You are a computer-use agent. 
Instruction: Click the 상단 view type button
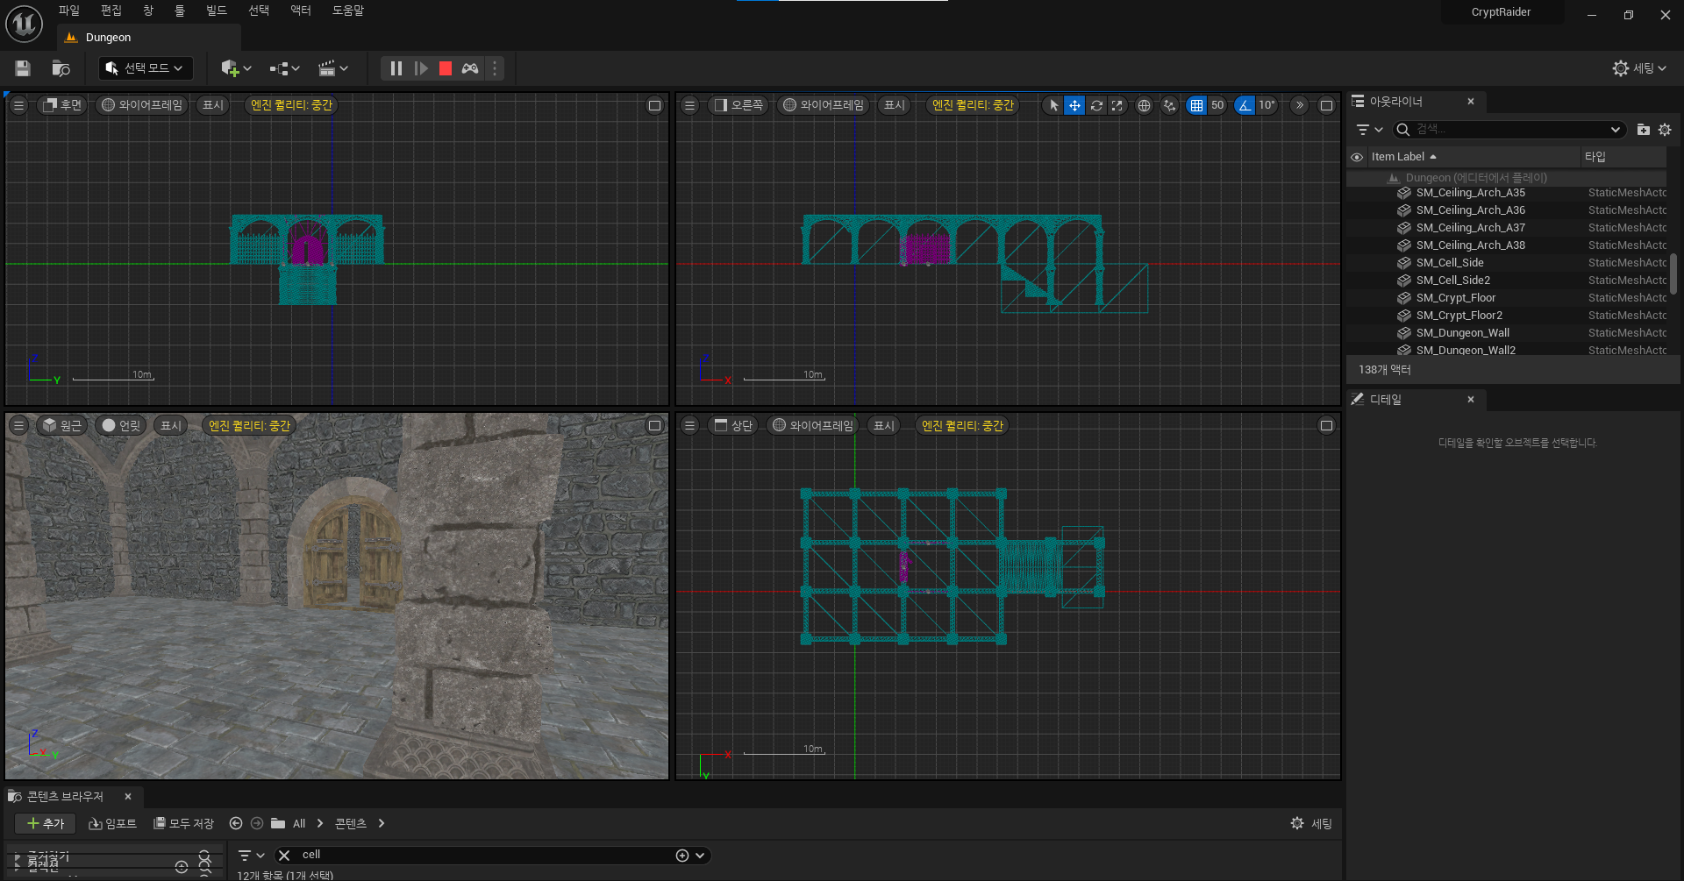click(733, 426)
